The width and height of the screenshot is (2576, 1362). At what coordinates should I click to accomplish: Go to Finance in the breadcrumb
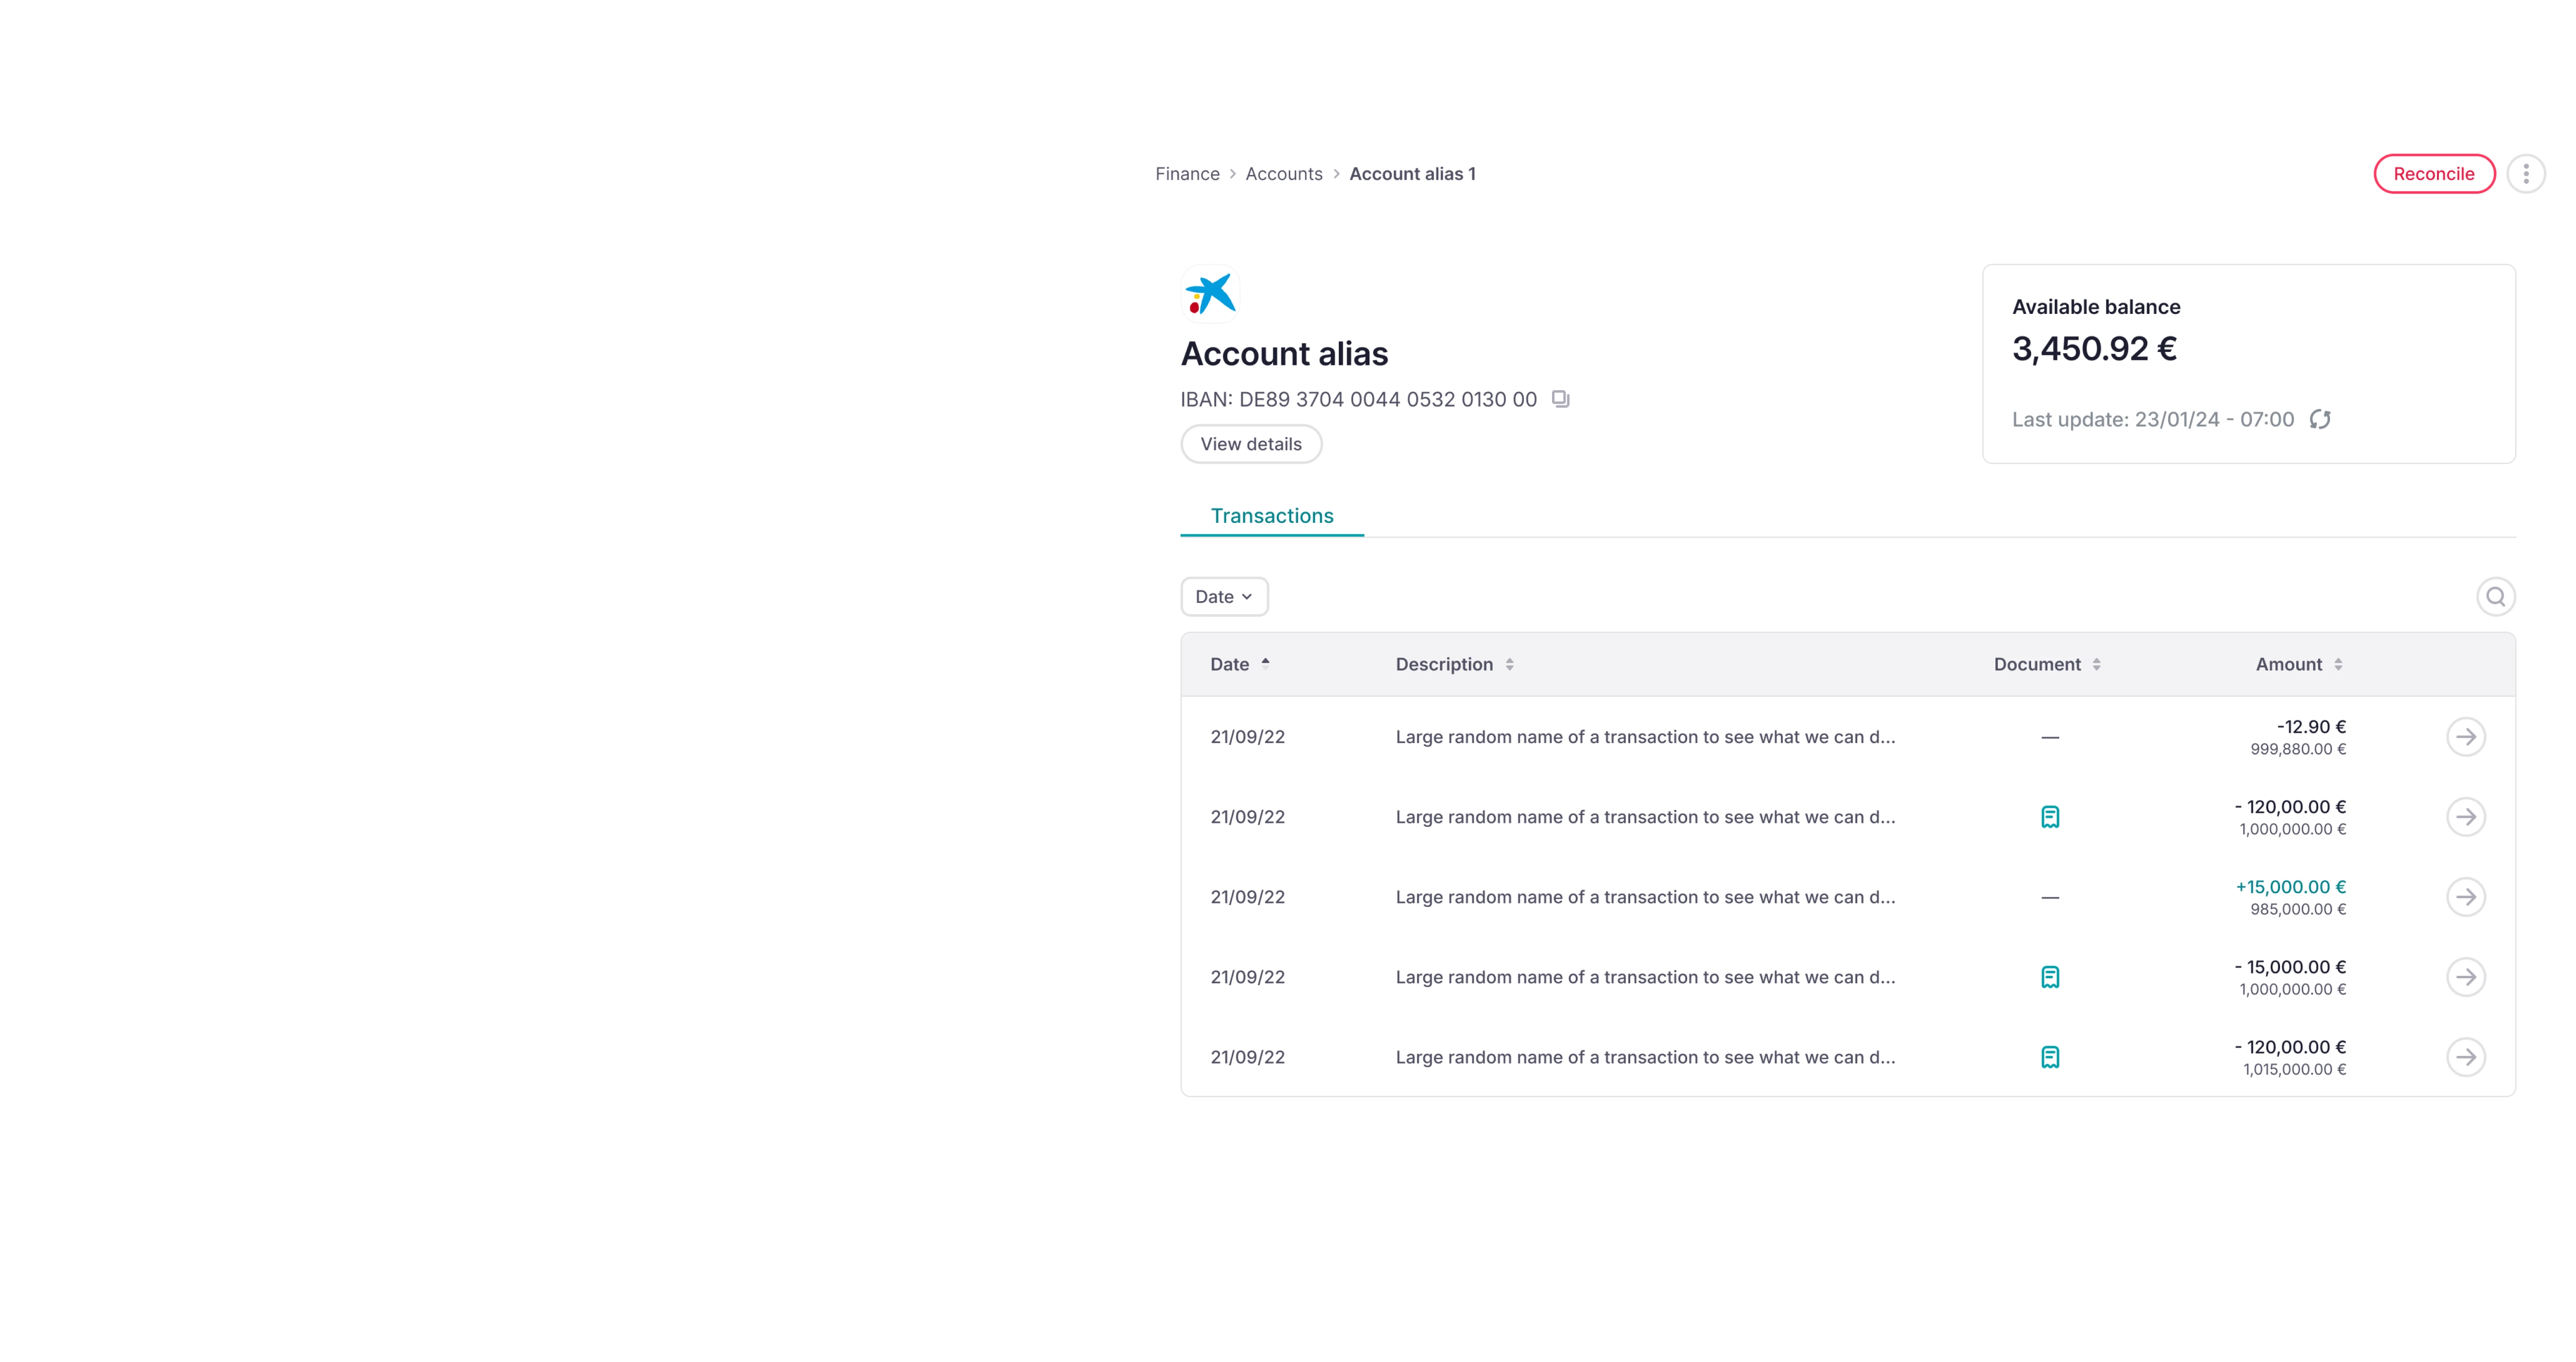pyautogui.click(x=1187, y=174)
